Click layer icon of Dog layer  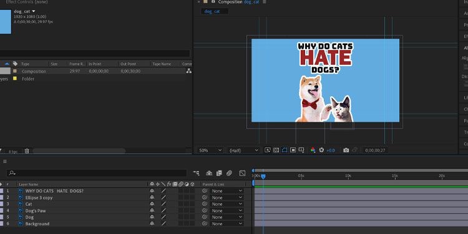click(x=21, y=217)
